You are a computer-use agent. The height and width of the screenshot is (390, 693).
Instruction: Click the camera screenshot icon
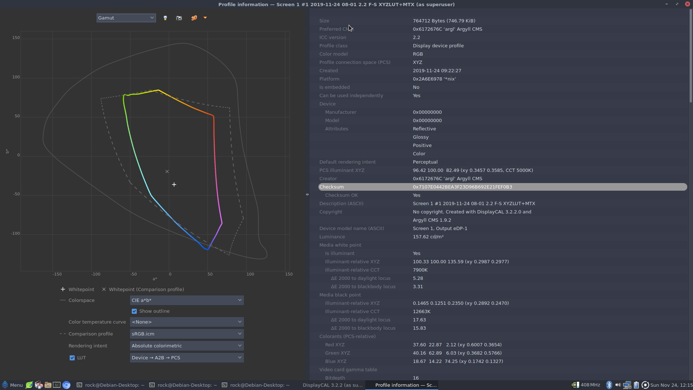click(179, 18)
